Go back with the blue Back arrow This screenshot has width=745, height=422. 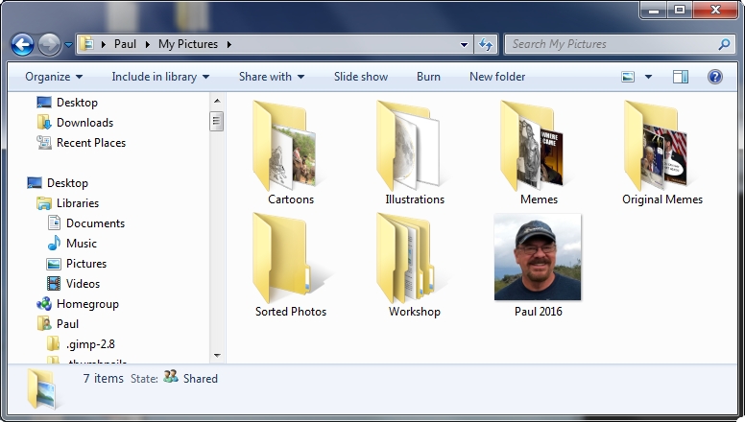(x=22, y=45)
